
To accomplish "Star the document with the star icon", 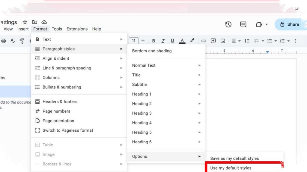I will pos(25,22).
